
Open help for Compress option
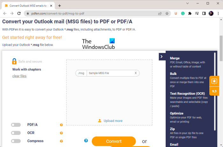[61, 141]
